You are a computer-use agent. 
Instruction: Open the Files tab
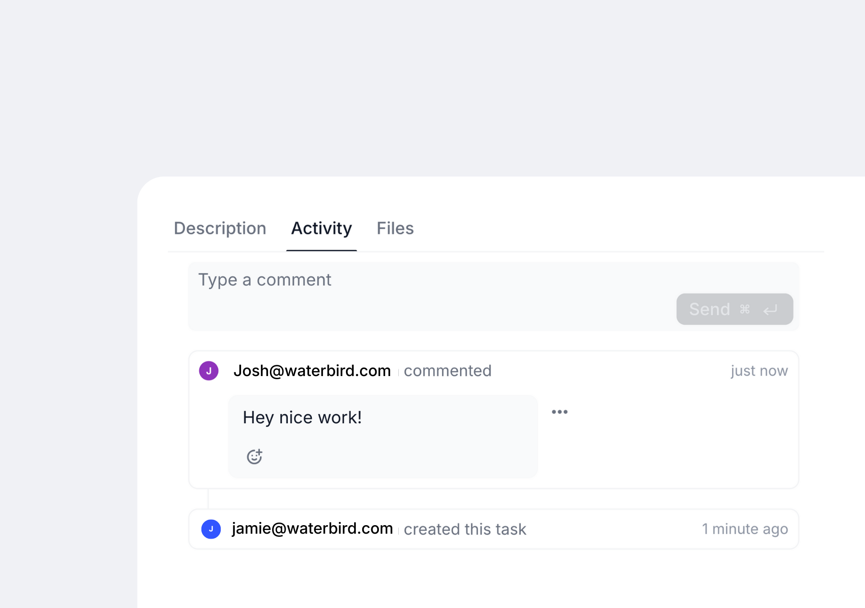[x=395, y=228]
